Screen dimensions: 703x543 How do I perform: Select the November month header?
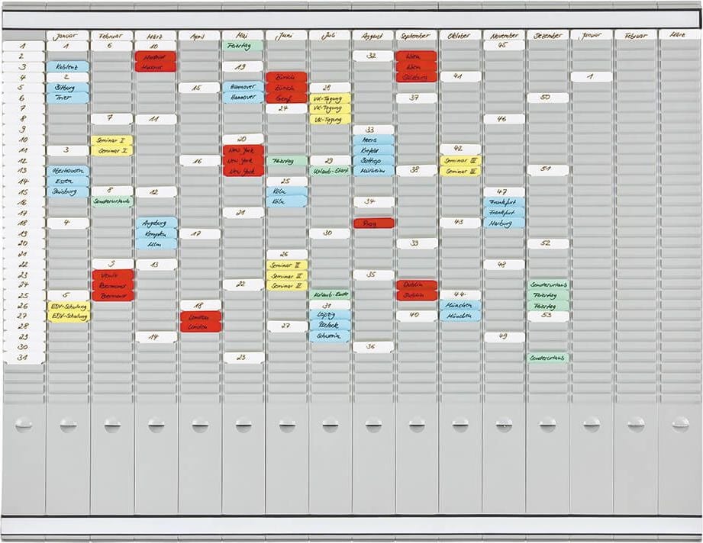[x=504, y=36]
